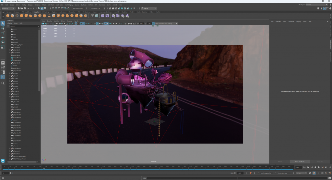Open search with the magnifier icon
The height and width of the screenshot is (180, 332).
3,83
